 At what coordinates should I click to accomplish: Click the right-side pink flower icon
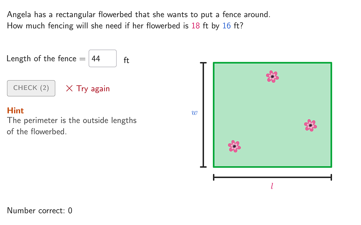click(x=310, y=125)
